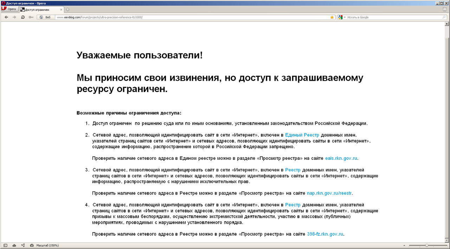
Task: Go forward with the forward arrow
Action: (x=14, y=17)
